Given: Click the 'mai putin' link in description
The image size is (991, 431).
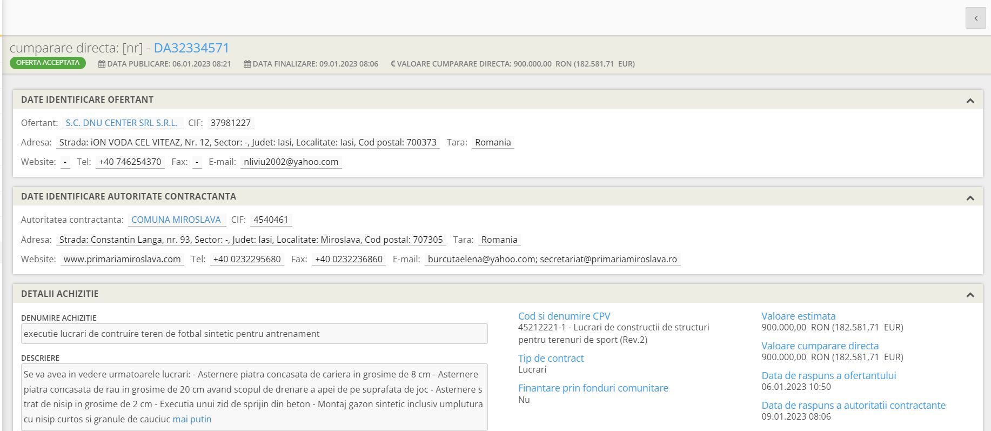Looking at the screenshot, I should [x=192, y=419].
